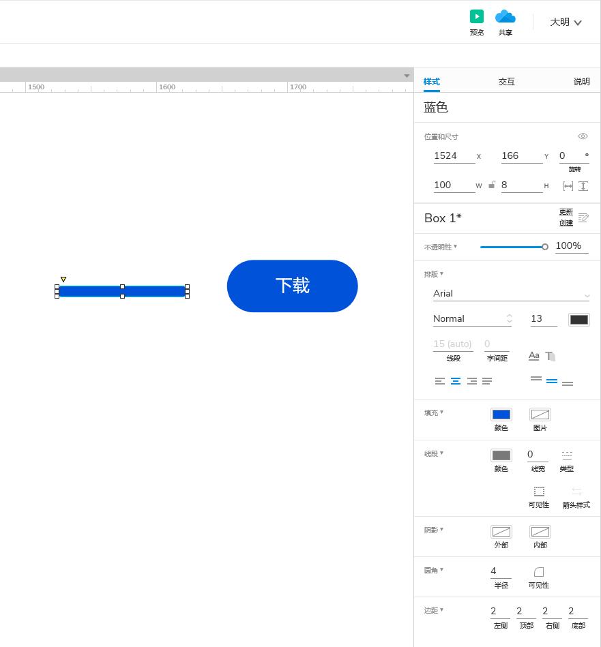Click the opacity value 100%
This screenshot has height=647, width=601.
(571, 246)
